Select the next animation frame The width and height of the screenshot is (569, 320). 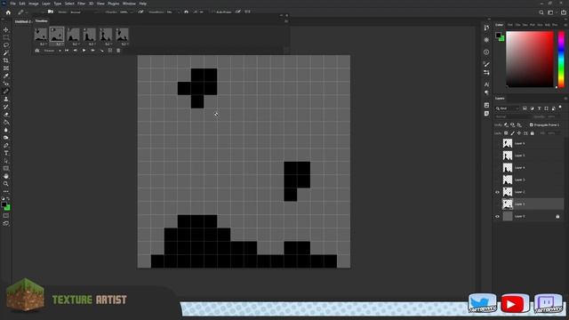tap(92, 51)
